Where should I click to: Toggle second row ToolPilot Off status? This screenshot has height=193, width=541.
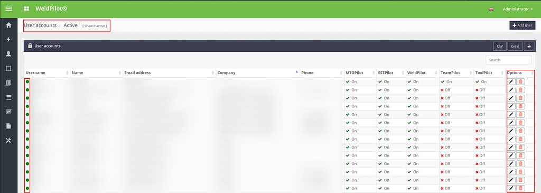(480, 90)
